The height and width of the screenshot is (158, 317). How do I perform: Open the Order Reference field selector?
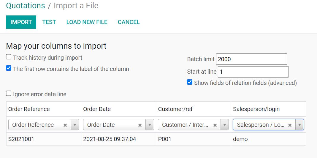click(44, 125)
